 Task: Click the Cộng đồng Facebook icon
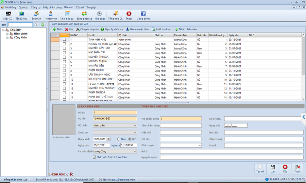(x=143, y=15)
